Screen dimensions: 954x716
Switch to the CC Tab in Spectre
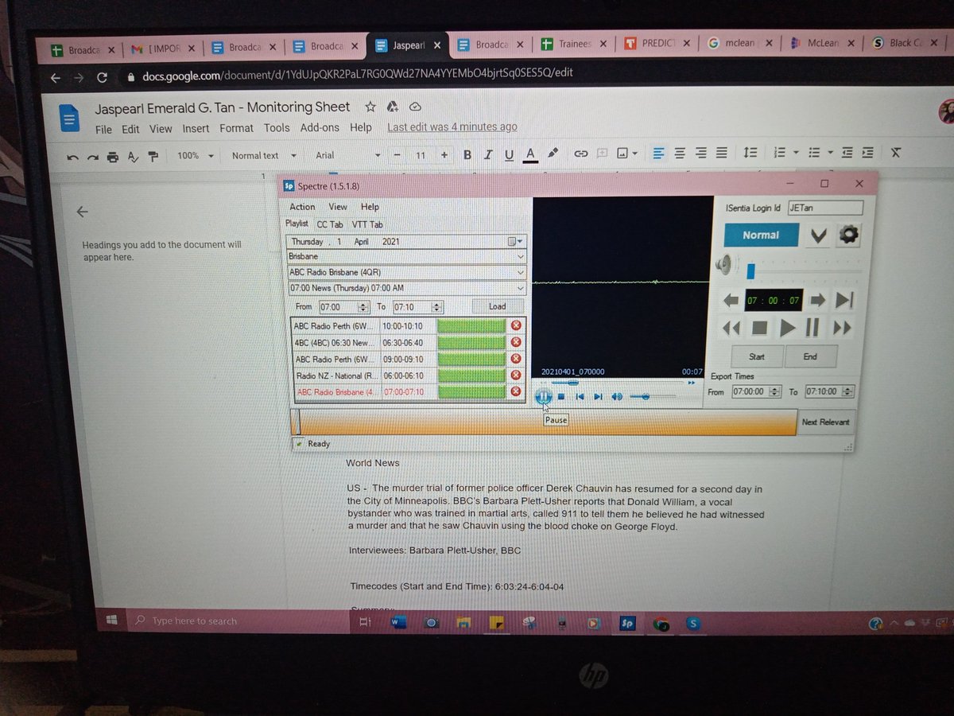pyautogui.click(x=329, y=224)
